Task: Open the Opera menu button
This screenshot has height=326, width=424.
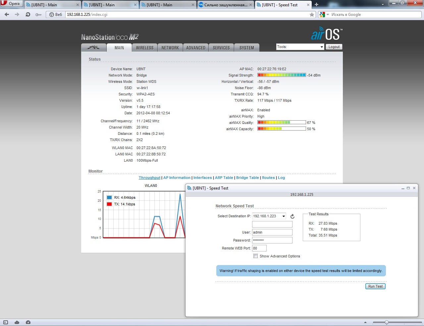Action: 11,4
